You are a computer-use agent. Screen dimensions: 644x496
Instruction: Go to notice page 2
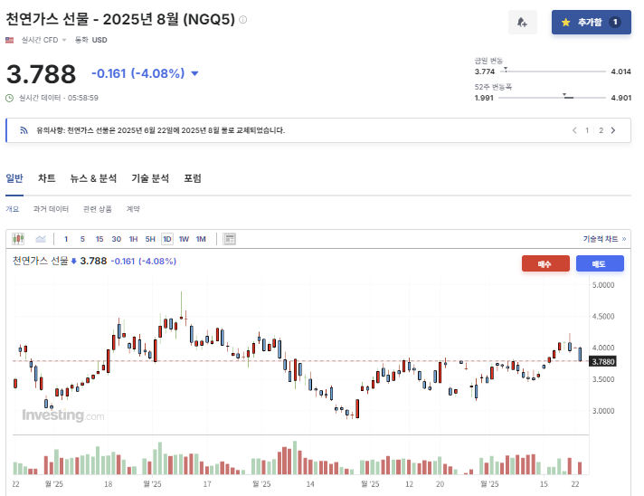coord(601,130)
